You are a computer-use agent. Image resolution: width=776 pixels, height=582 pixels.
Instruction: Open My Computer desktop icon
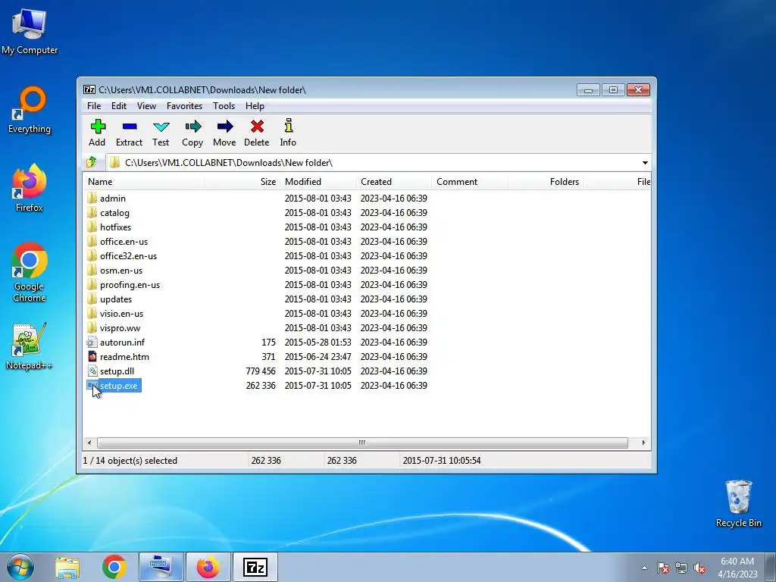click(x=30, y=32)
